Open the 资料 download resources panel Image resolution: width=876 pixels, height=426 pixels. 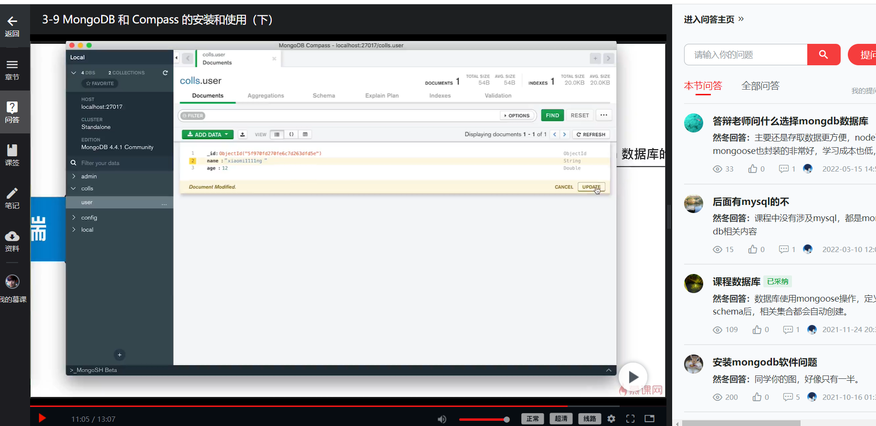point(12,241)
